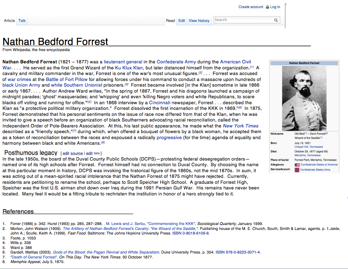The image size is (348, 269).
Task: Click the Death of General Forrest reference
Action: point(34,257)
